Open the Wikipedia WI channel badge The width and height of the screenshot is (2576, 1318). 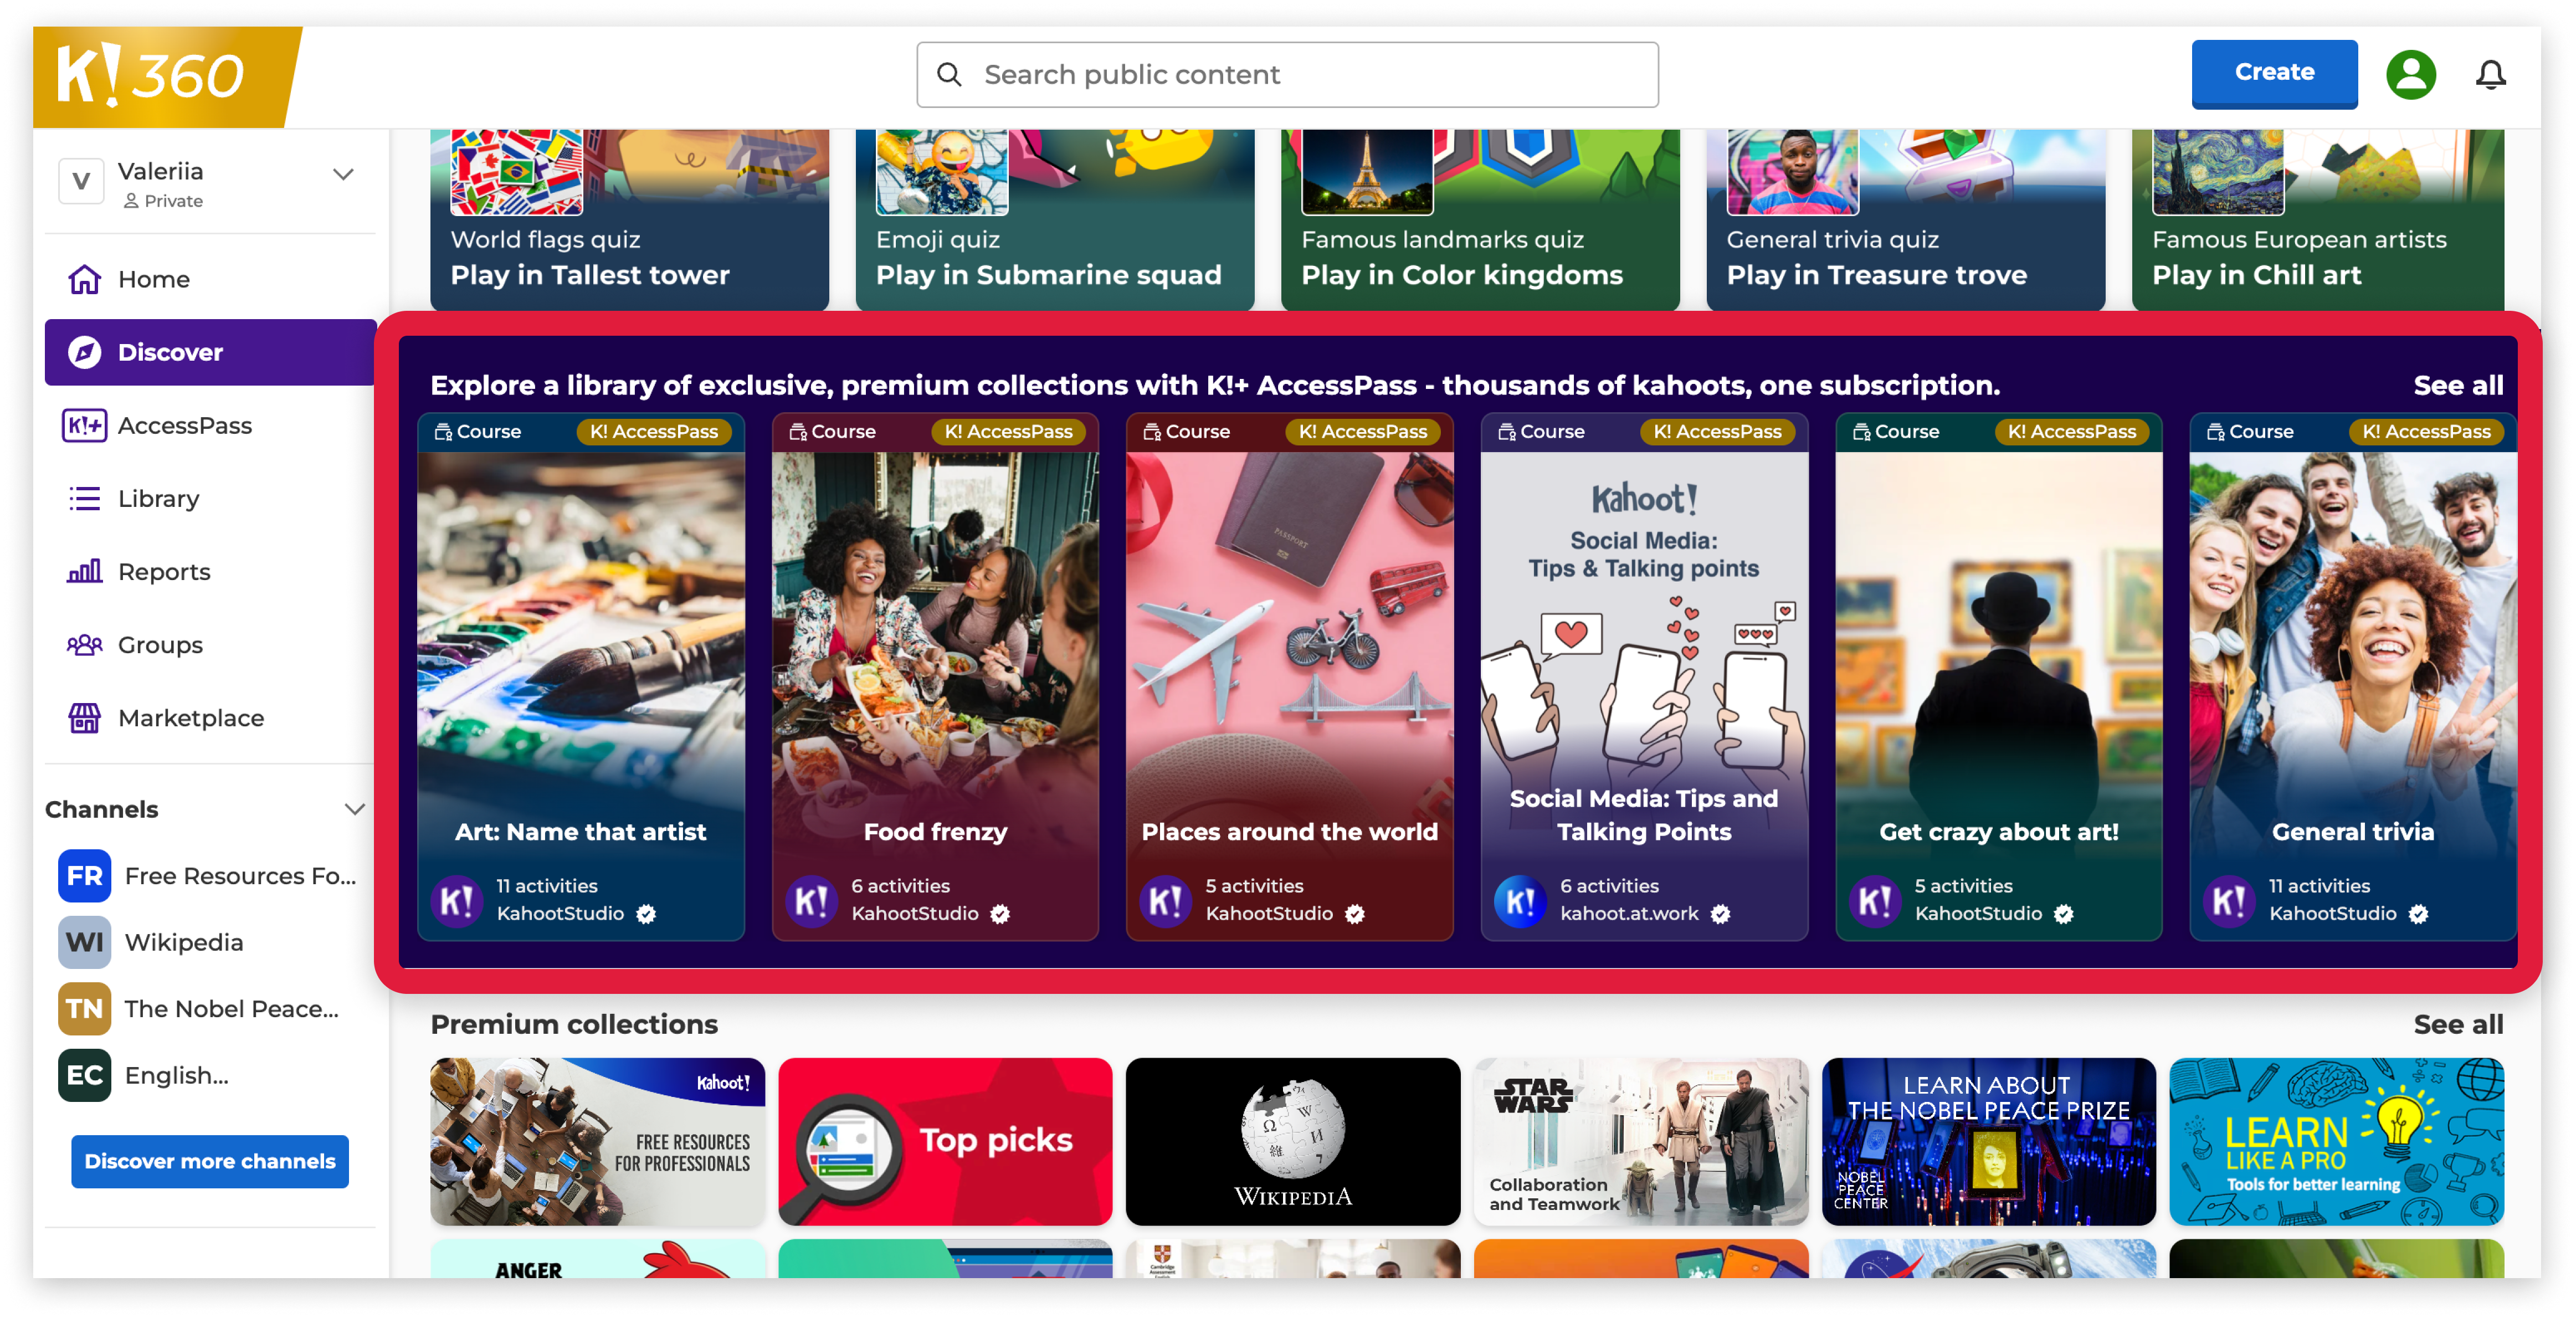click(85, 942)
